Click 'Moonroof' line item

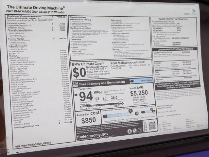pos(15,78)
